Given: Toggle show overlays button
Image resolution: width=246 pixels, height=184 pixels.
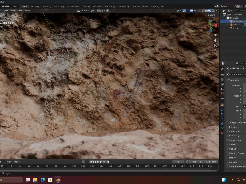Looking at the screenshot, I should click(x=192, y=11).
